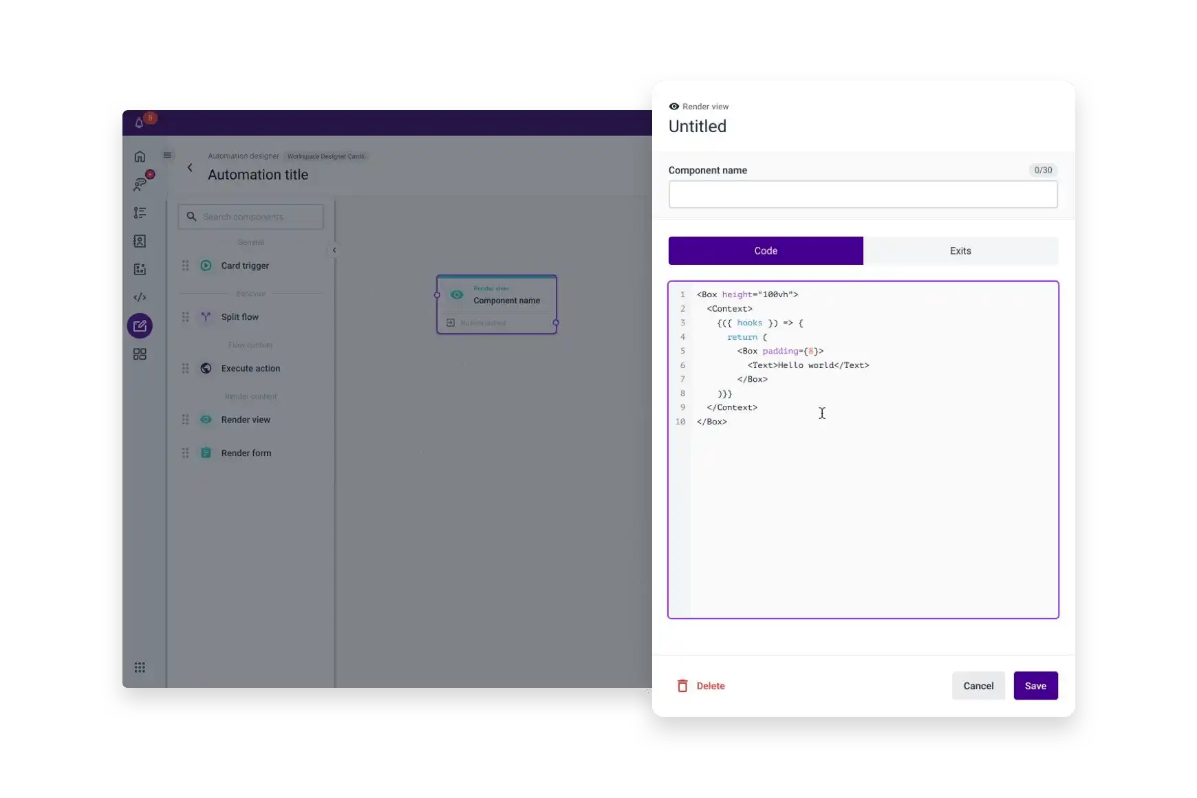Click the notification bell icon

coord(139,123)
